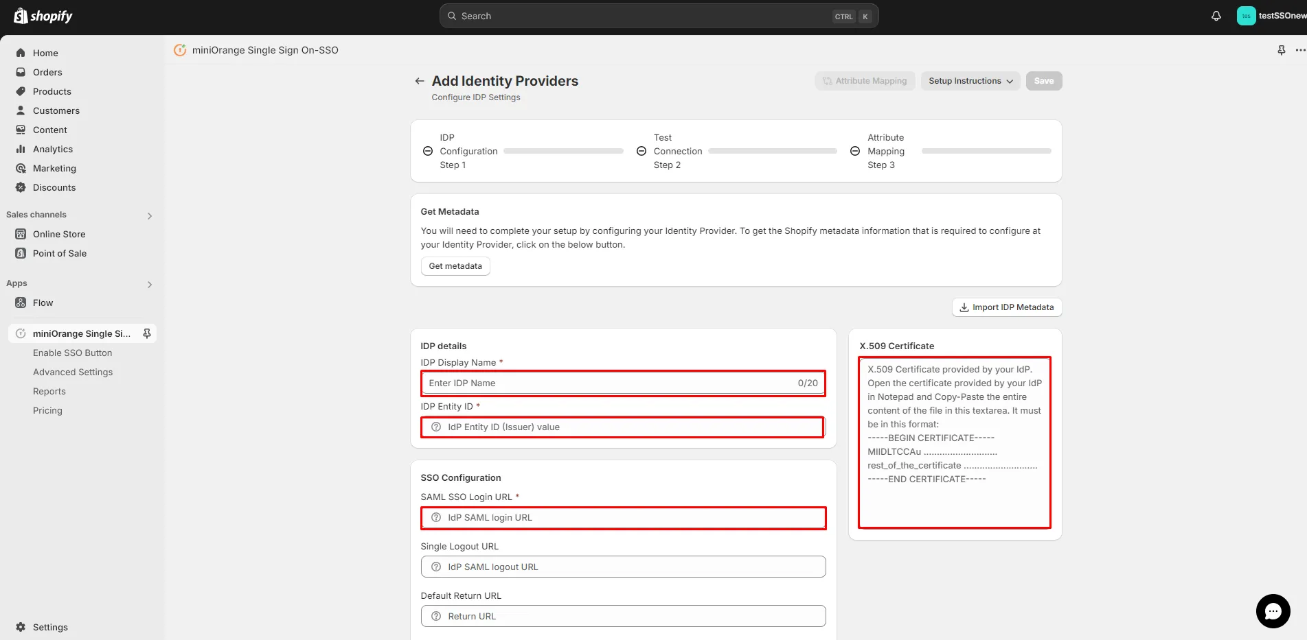Click the pin icon in app header
The height and width of the screenshot is (640, 1307).
1281,50
